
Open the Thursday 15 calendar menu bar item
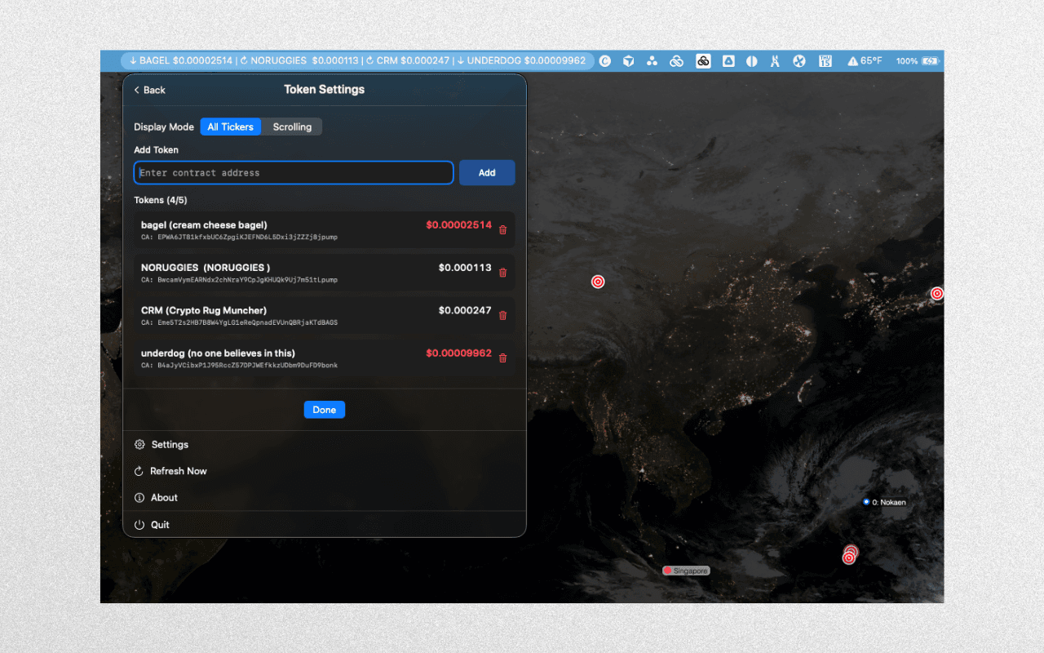point(825,60)
